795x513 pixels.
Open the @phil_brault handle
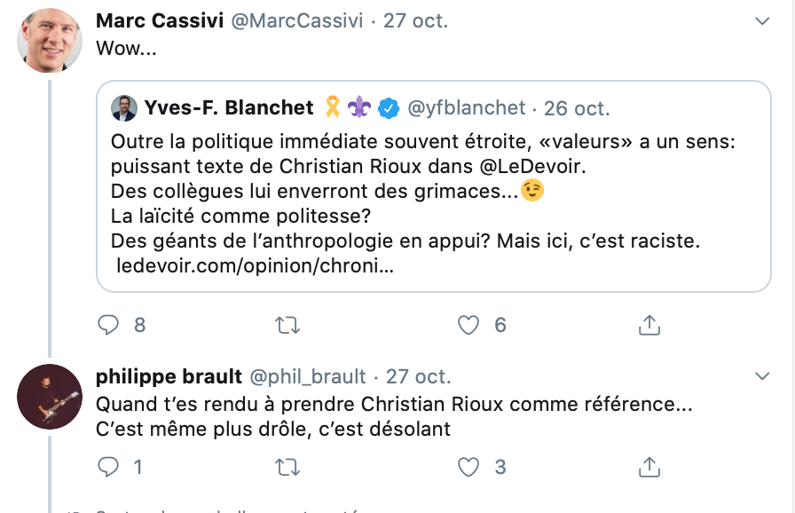point(308,376)
